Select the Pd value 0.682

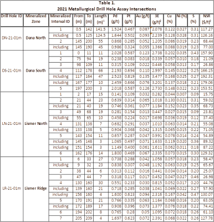(x=116, y=124)
